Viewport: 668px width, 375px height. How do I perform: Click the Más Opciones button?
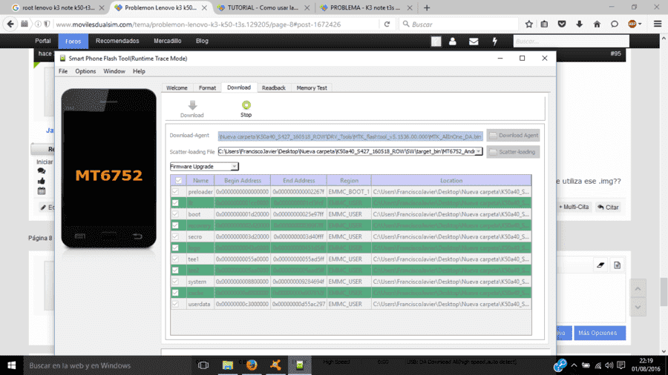(x=600, y=333)
